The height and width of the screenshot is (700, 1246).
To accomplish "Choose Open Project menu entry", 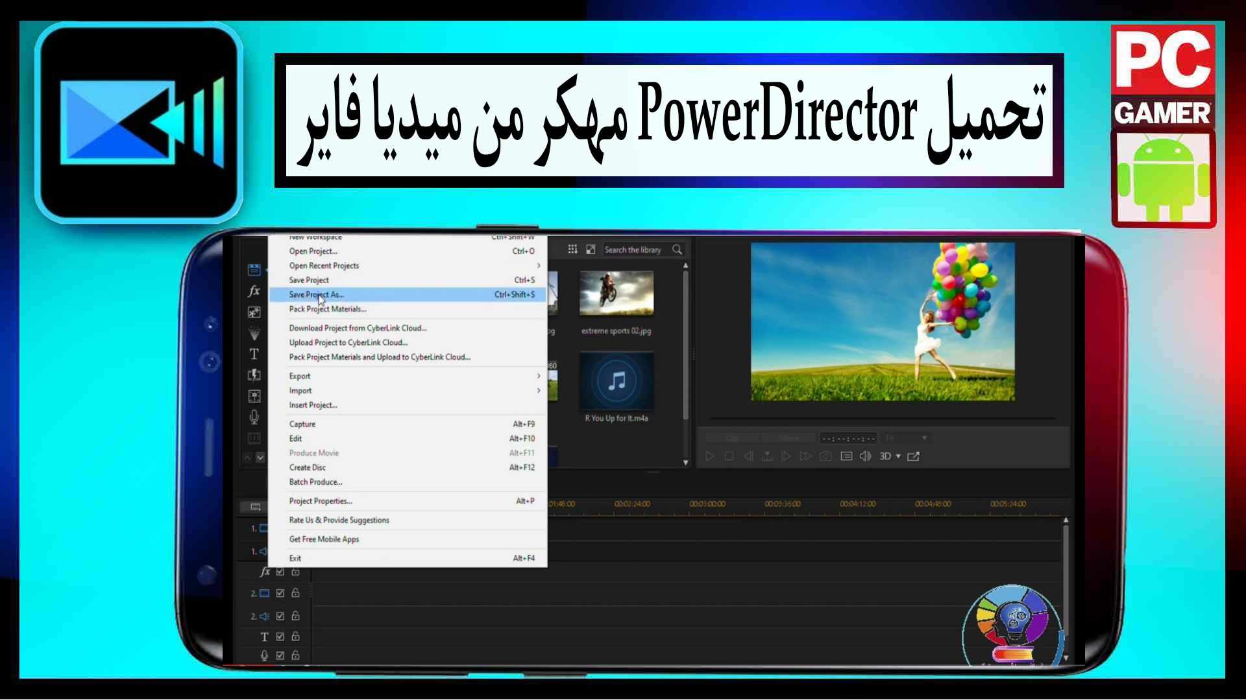I will [x=408, y=251].
